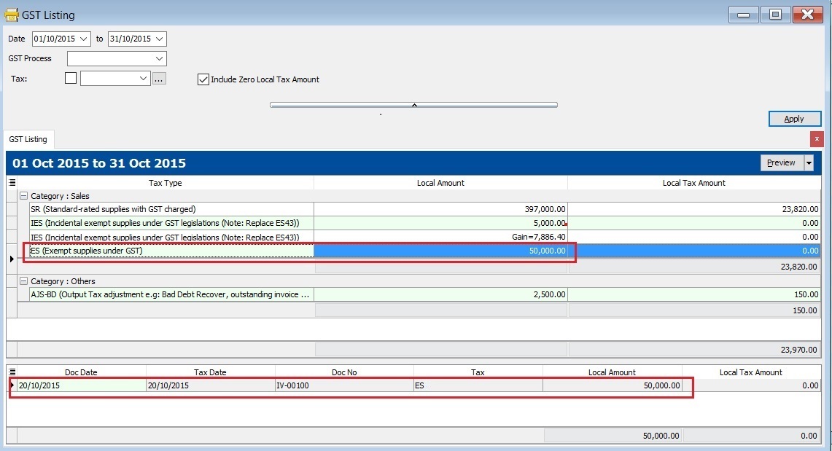Image resolution: width=832 pixels, height=451 pixels.
Task: Enable the Tax filter checkbox
Action: 70,77
